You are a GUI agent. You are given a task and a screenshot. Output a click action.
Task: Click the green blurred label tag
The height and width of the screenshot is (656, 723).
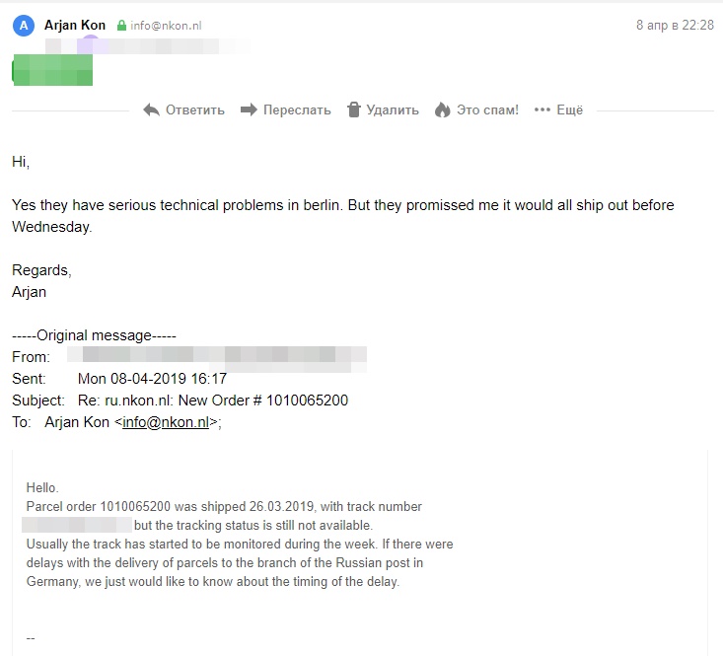(52, 71)
